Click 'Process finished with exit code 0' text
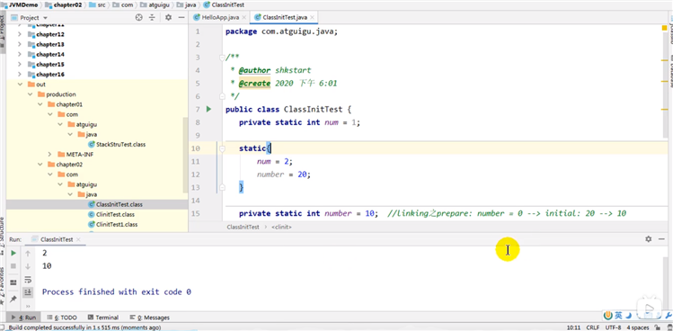673x331 pixels. click(116, 292)
